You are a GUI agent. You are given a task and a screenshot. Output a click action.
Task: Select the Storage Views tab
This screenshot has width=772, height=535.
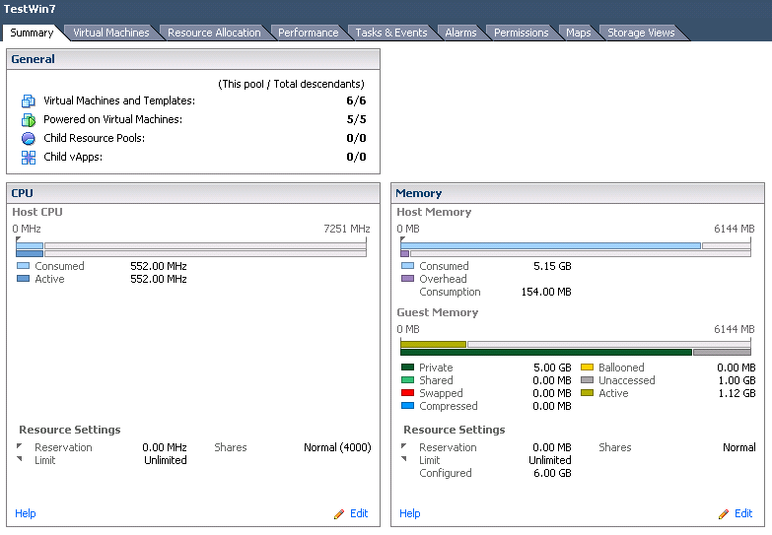[x=641, y=33]
